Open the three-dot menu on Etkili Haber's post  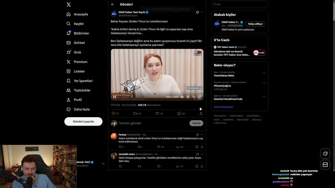coord(202,12)
